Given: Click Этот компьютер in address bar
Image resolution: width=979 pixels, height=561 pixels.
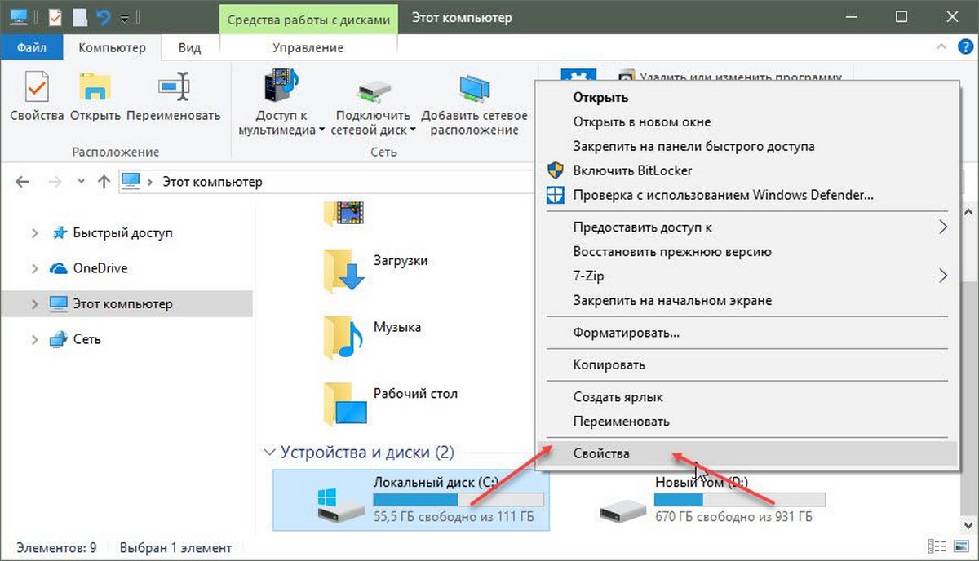Looking at the screenshot, I should [x=212, y=182].
